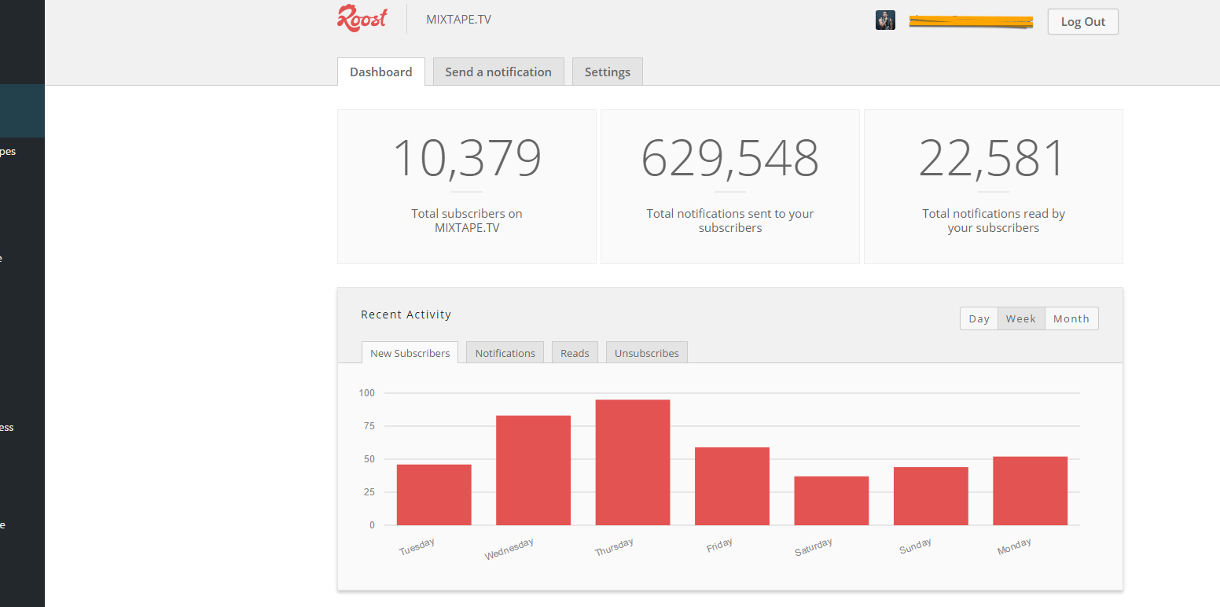1220x607 pixels.
Task: Select the Dashboard tab
Action: click(380, 72)
